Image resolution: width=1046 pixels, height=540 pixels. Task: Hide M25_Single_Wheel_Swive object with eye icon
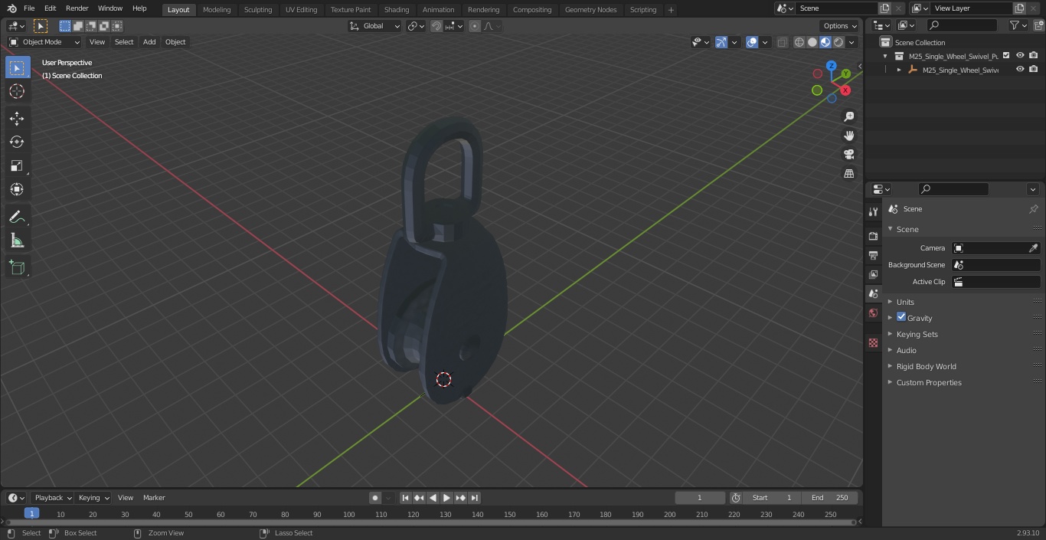[1020, 70]
